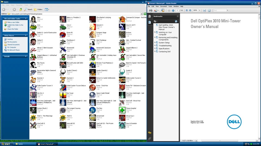Click the Search button in the Explorer toolbar
Image resolution: width=261 pixels, height=146 pixels.
point(28,9)
